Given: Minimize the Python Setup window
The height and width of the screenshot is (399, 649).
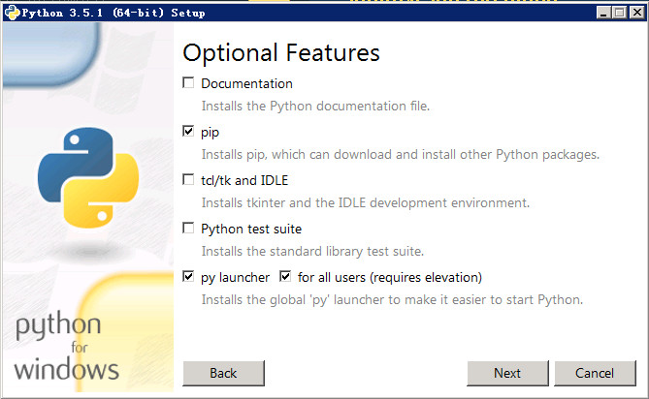Looking at the screenshot, I should (x=602, y=11).
